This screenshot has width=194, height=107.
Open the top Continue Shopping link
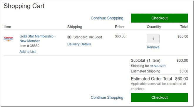coord(107,18)
